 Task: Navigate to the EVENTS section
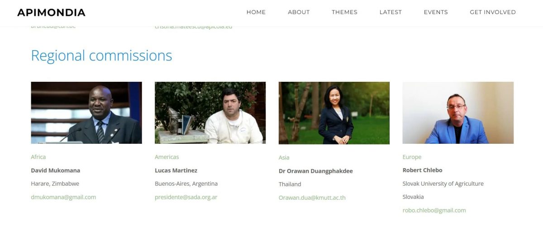click(x=436, y=12)
